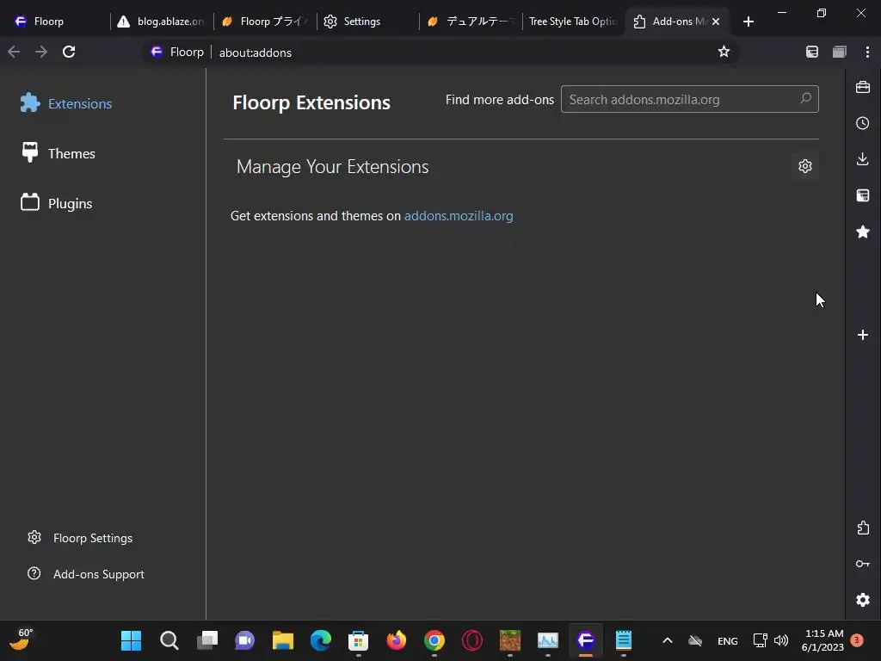Open the notes panel in right sidebar
The image size is (881, 661).
[863, 195]
